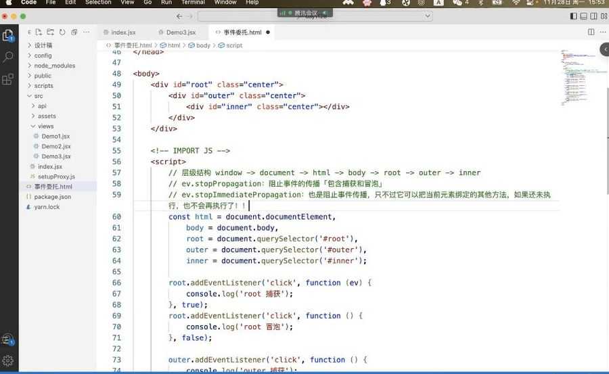Image resolution: width=609 pixels, height=374 pixels.
Task: Go back using the navigation arrow
Action: point(179,16)
